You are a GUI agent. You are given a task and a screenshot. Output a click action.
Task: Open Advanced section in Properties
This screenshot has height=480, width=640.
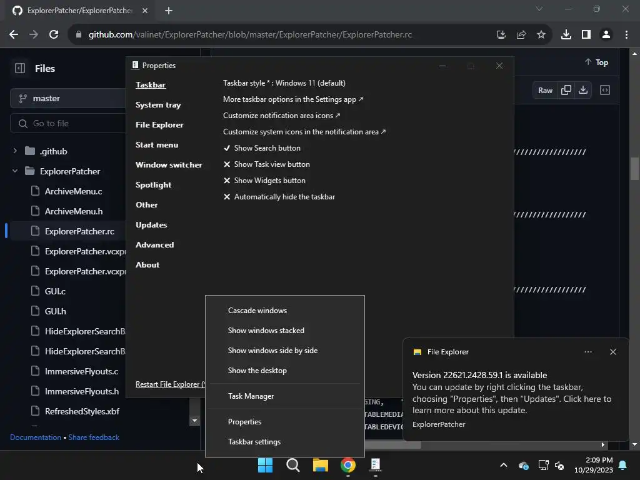point(155,245)
